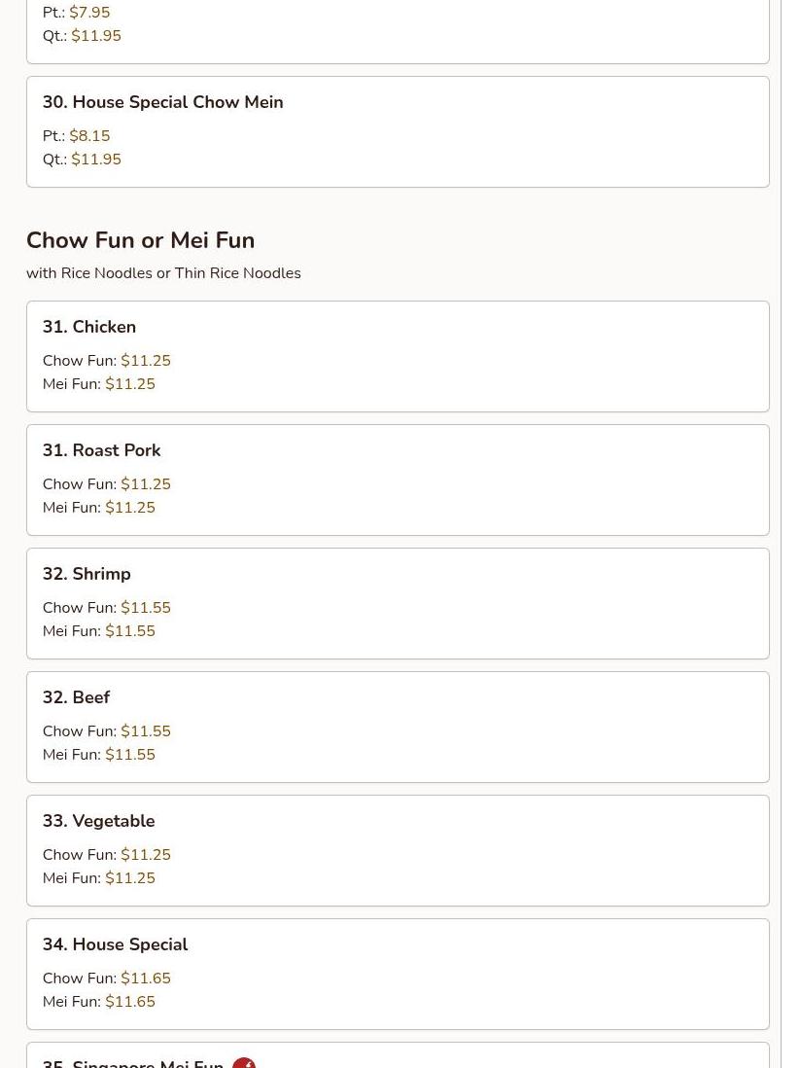Open the 31. Roast Pork item
This screenshot has width=801, height=1068.
[101, 450]
